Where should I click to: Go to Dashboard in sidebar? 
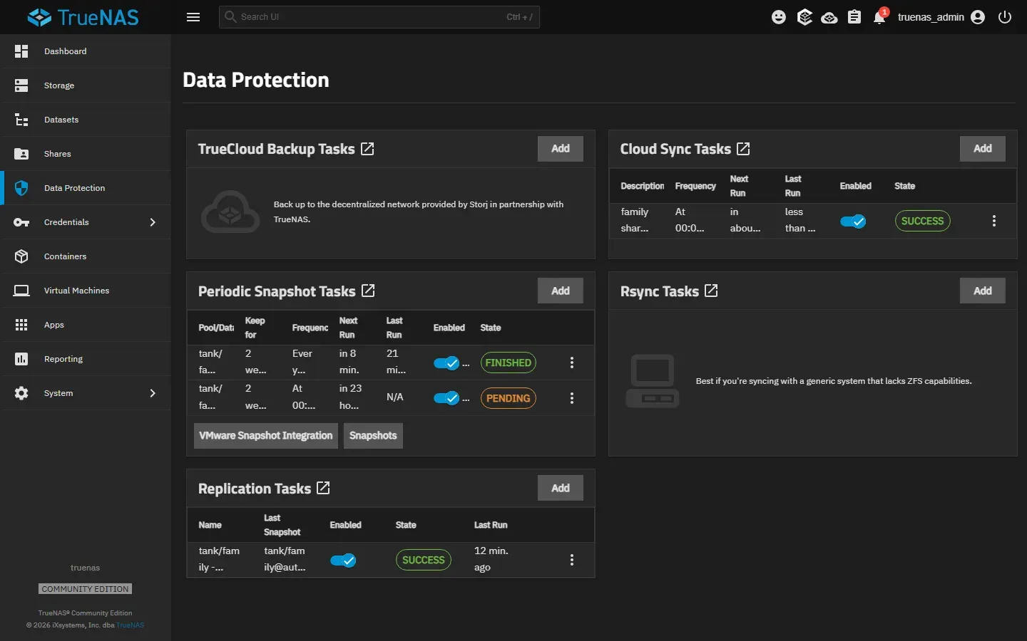86,51
